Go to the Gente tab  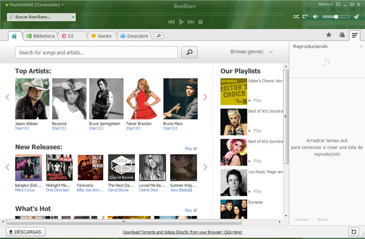point(102,36)
